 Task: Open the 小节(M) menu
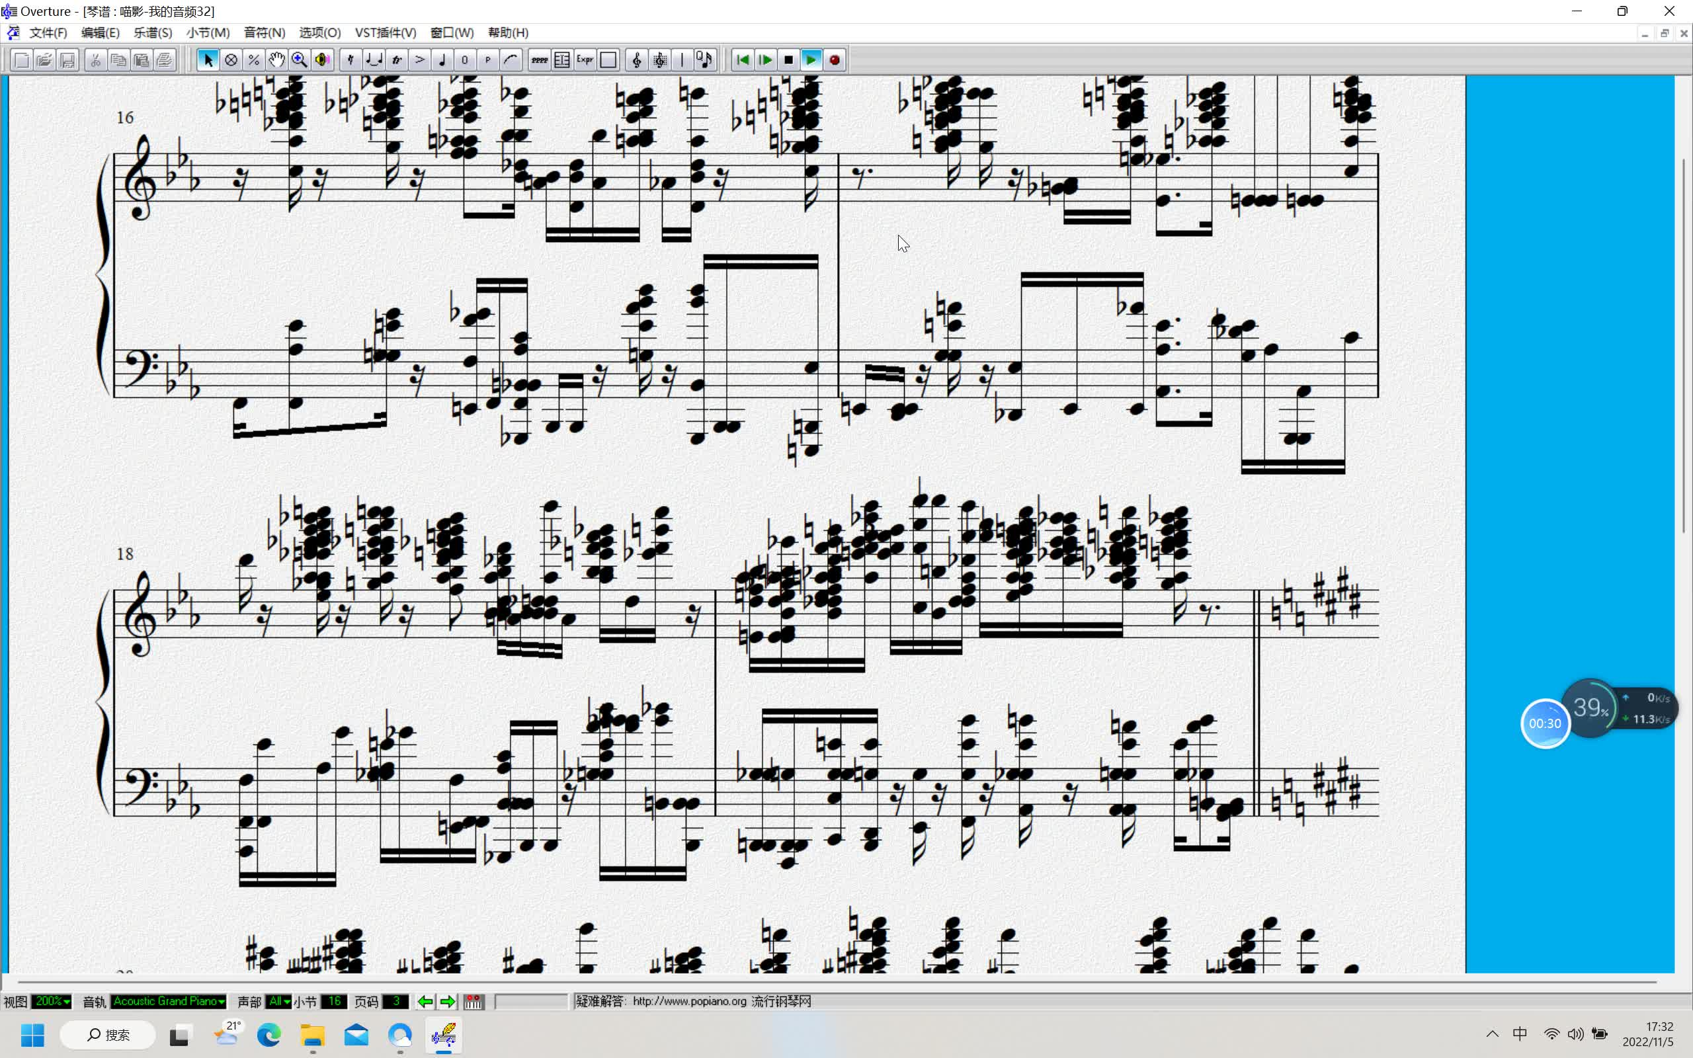coord(208,33)
